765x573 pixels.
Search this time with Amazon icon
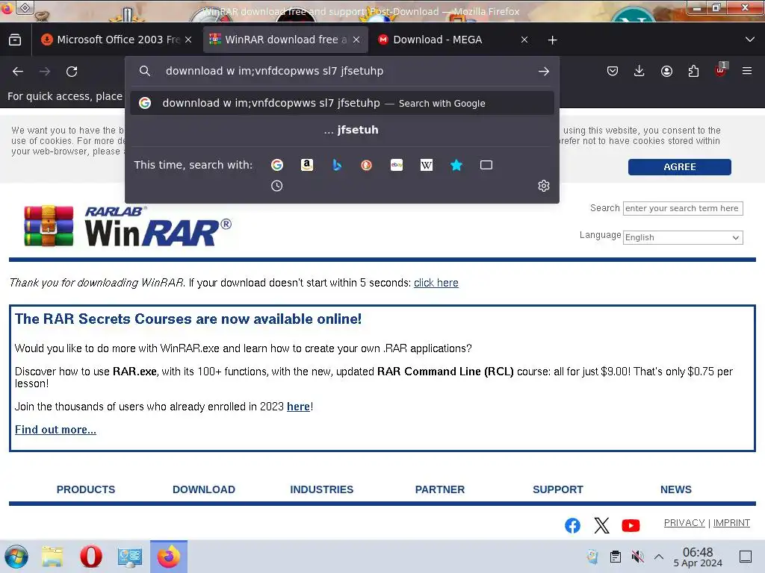click(307, 165)
